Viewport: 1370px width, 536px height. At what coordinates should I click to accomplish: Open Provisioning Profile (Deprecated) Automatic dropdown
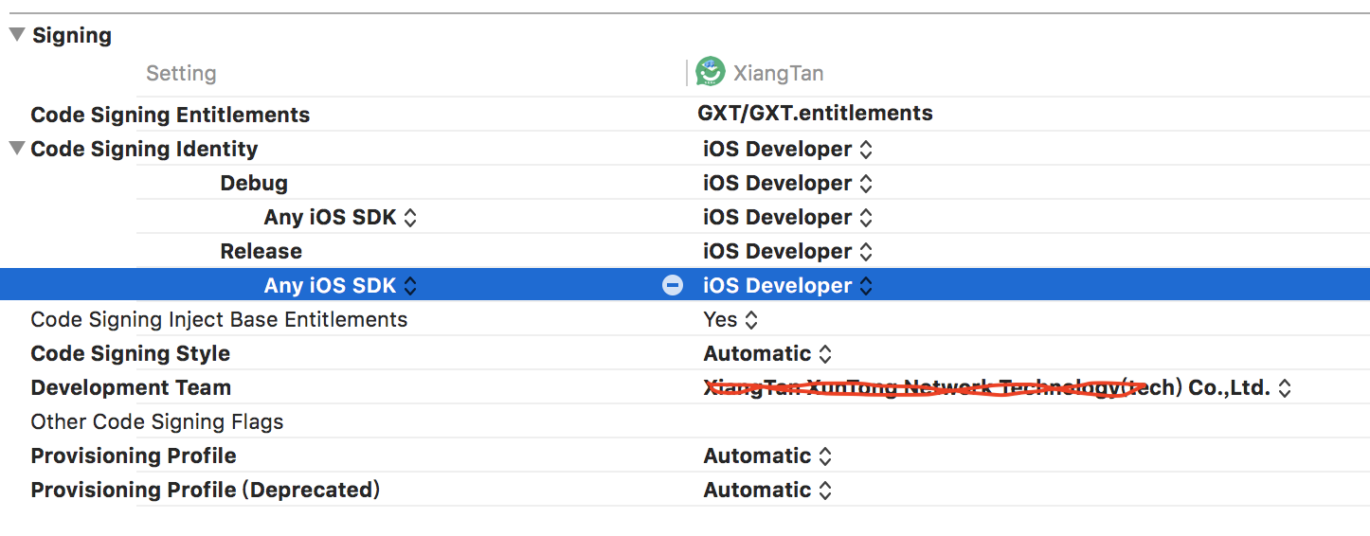pos(767,490)
